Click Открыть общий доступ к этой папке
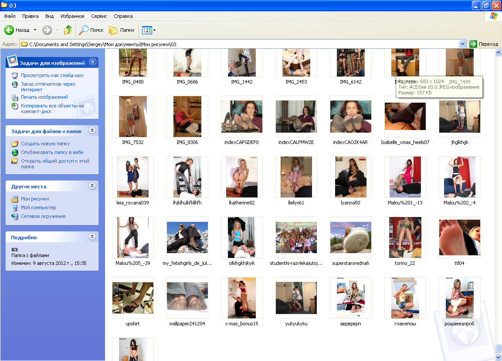502x361 pixels. pyautogui.click(x=55, y=164)
